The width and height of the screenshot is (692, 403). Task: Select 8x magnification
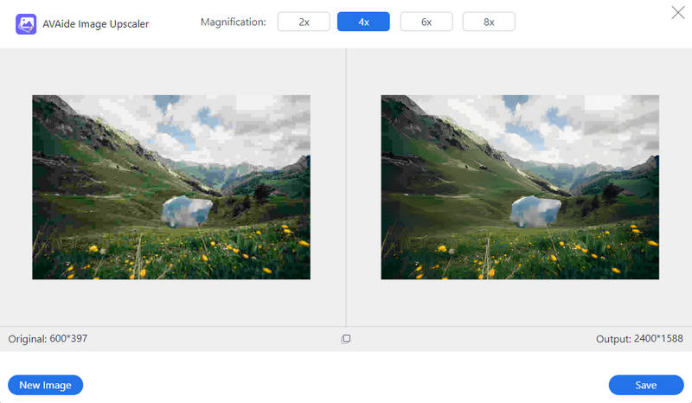coord(489,22)
